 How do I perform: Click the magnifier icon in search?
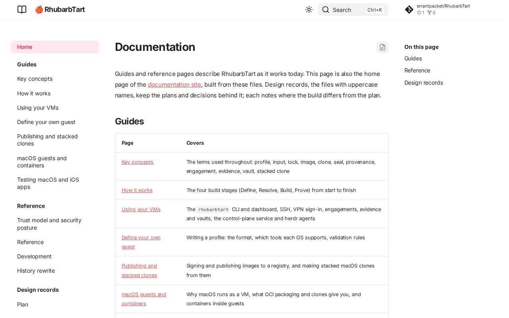[326, 10]
